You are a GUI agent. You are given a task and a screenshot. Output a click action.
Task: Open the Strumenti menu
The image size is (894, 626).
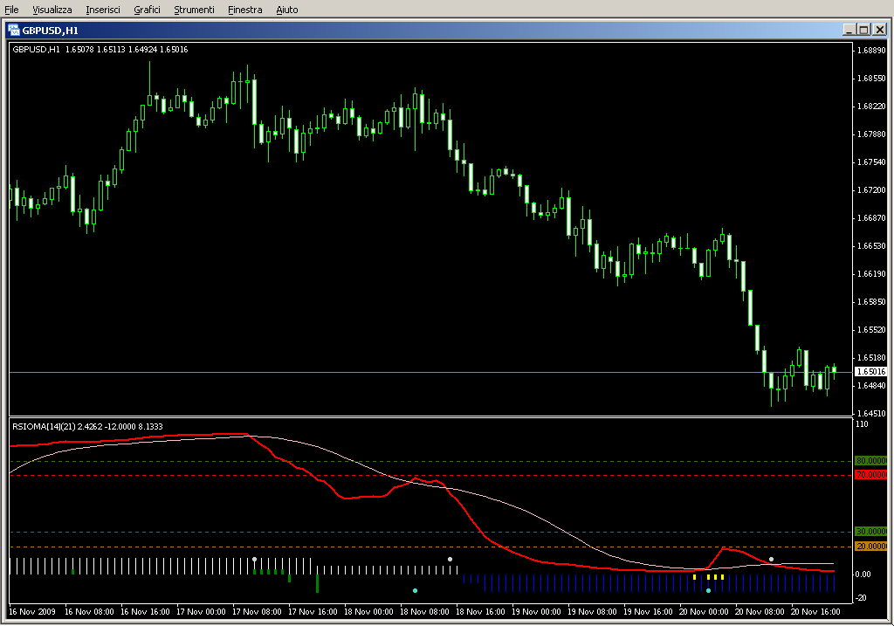tap(194, 10)
